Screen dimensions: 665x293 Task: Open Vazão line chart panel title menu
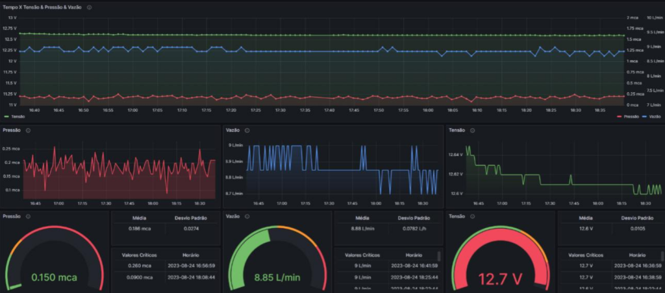click(232, 130)
